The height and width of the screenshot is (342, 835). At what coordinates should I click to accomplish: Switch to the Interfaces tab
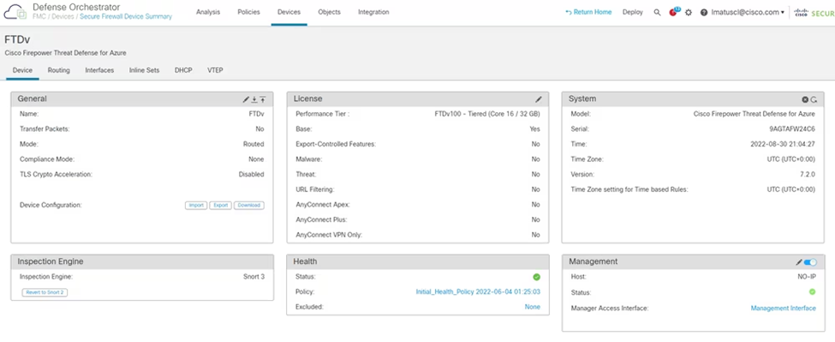tap(99, 70)
